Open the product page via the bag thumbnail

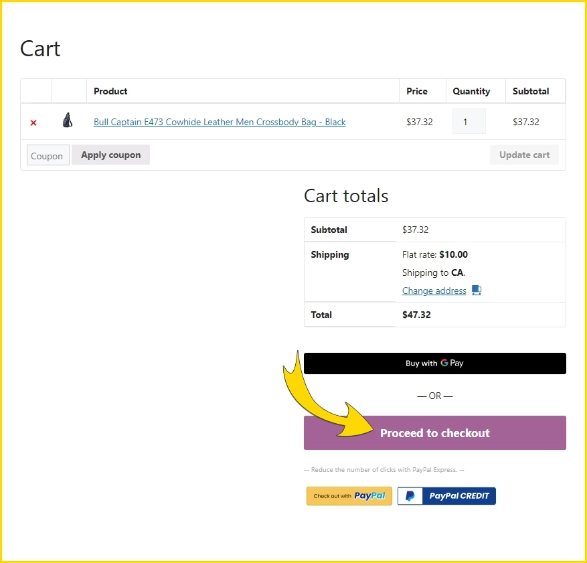click(67, 120)
